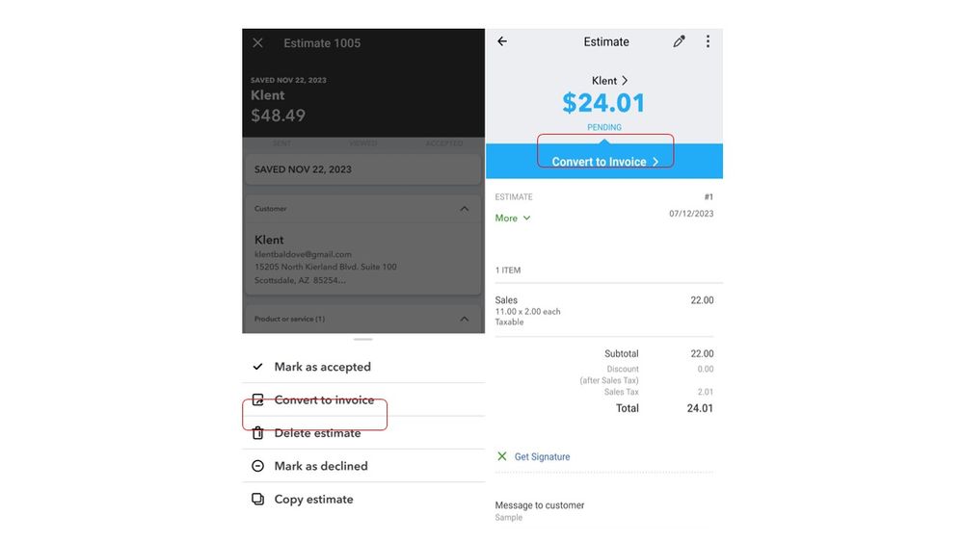Tap the checkmark beside Mark as accepted
This screenshot has width=963, height=541.
pos(257,367)
